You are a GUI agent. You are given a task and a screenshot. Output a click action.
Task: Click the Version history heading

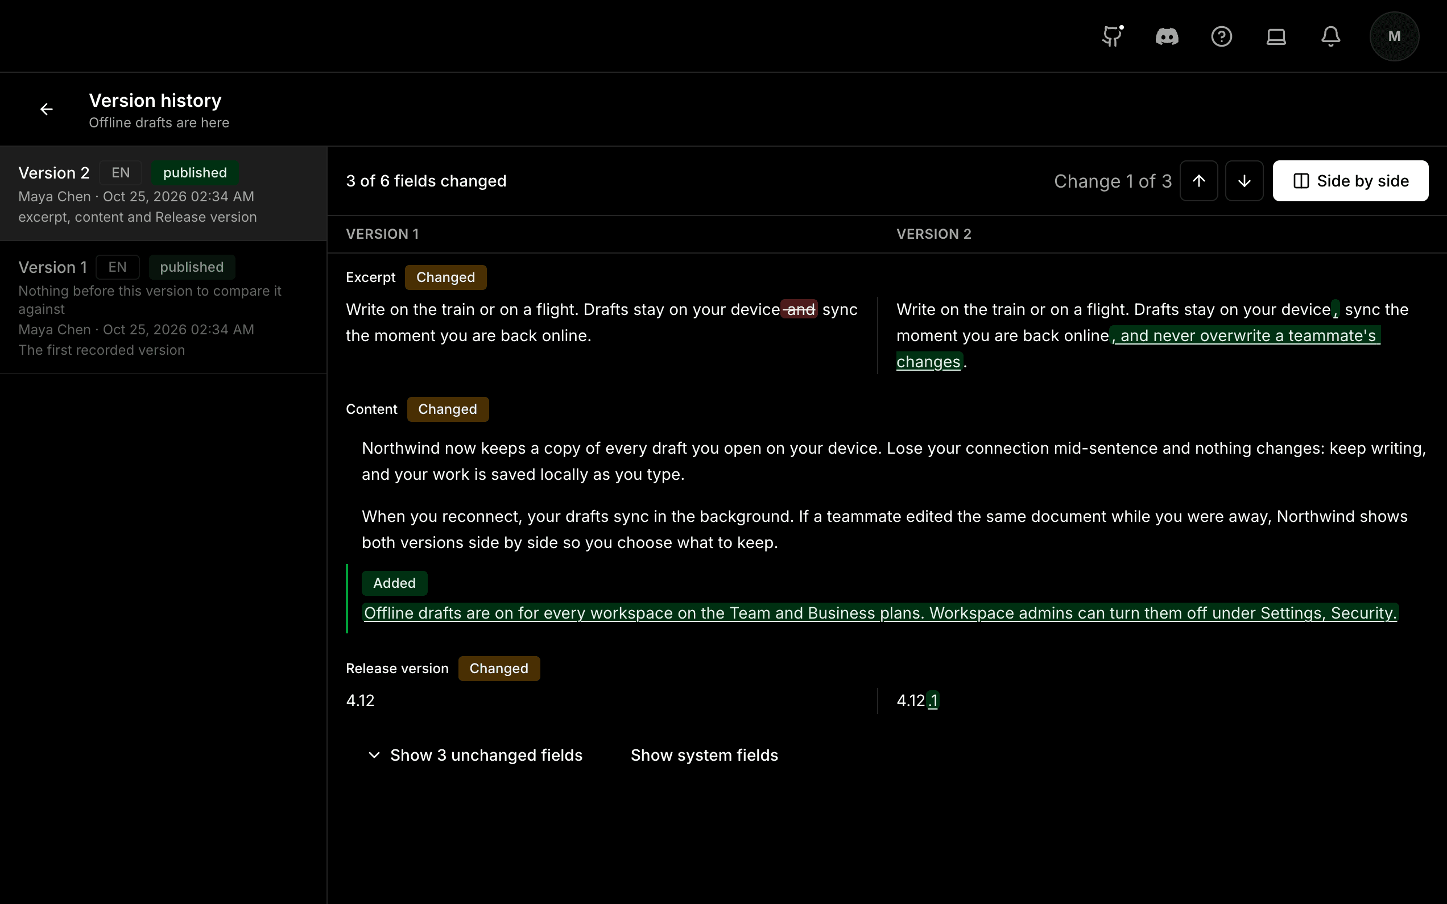pyautogui.click(x=155, y=101)
